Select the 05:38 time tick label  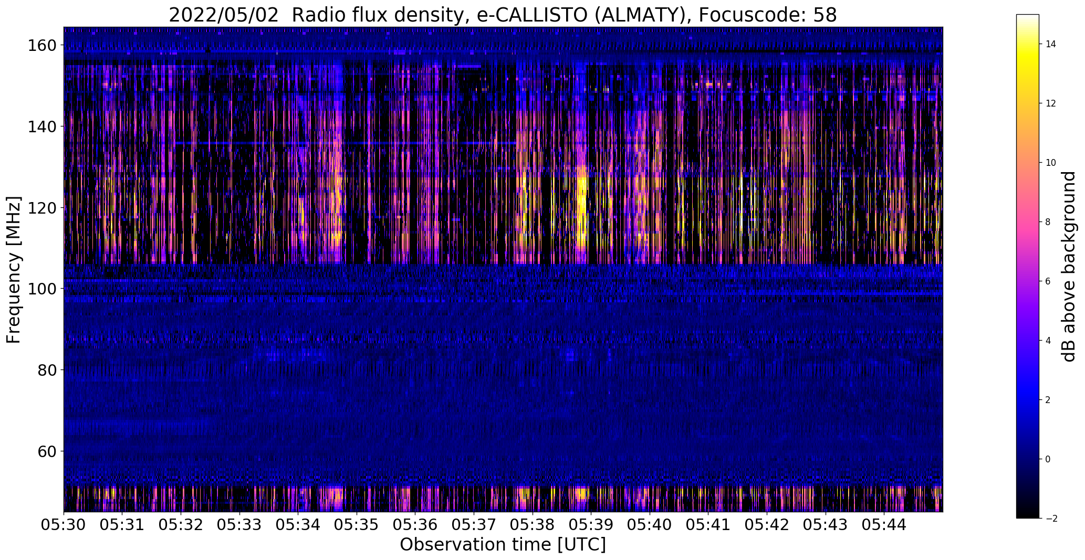tap(533, 524)
